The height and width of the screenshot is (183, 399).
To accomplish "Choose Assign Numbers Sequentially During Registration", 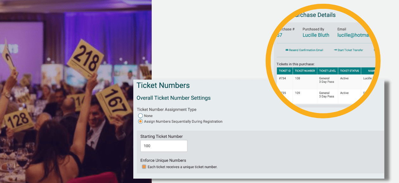I will point(140,121).
